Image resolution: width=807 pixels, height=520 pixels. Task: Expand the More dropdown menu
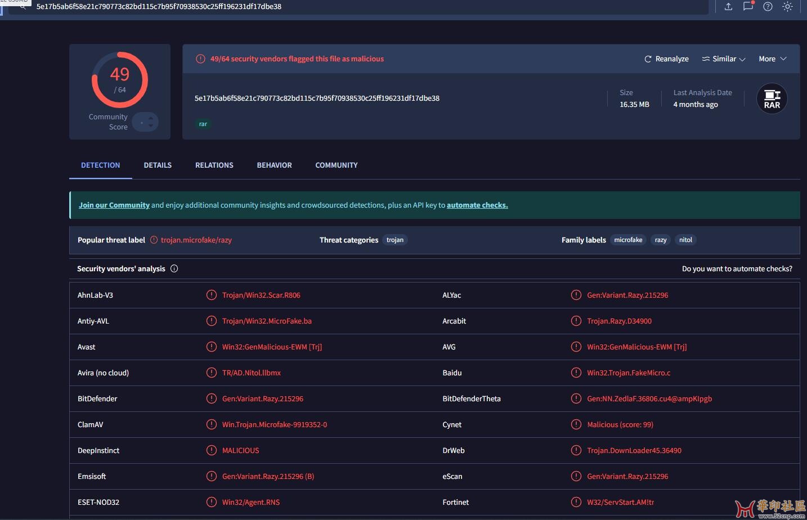[x=772, y=59]
